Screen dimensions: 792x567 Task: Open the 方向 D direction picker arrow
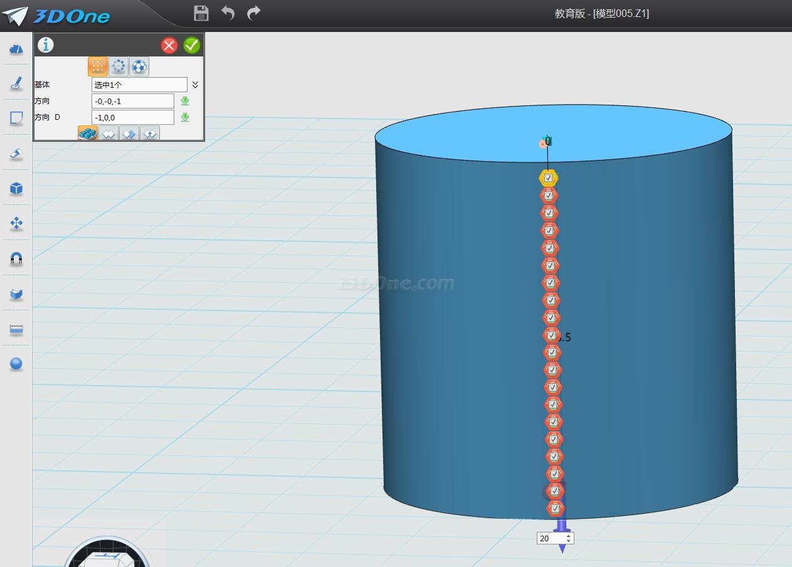(185, 117)
